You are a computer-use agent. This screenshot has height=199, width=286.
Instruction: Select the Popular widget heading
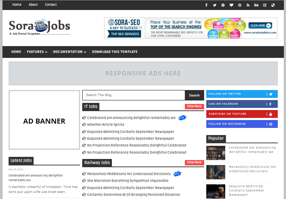(x=216, y=139)
